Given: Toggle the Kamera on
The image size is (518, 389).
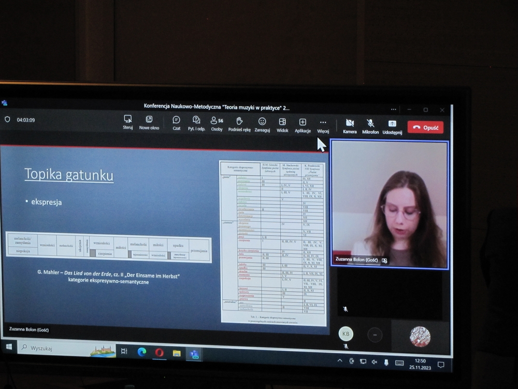Looking at the screenshot, I should point(350,126).
